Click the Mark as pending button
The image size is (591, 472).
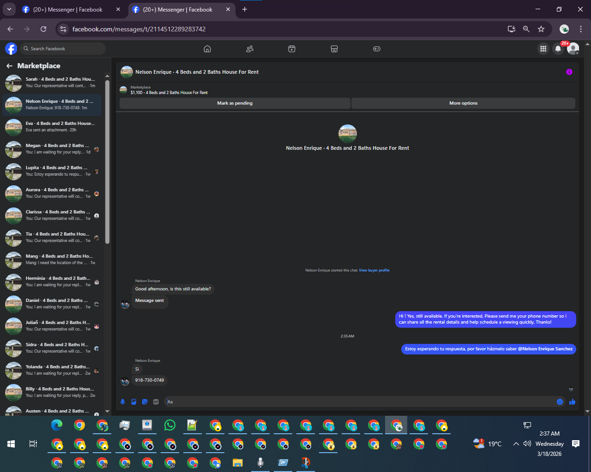235,103
